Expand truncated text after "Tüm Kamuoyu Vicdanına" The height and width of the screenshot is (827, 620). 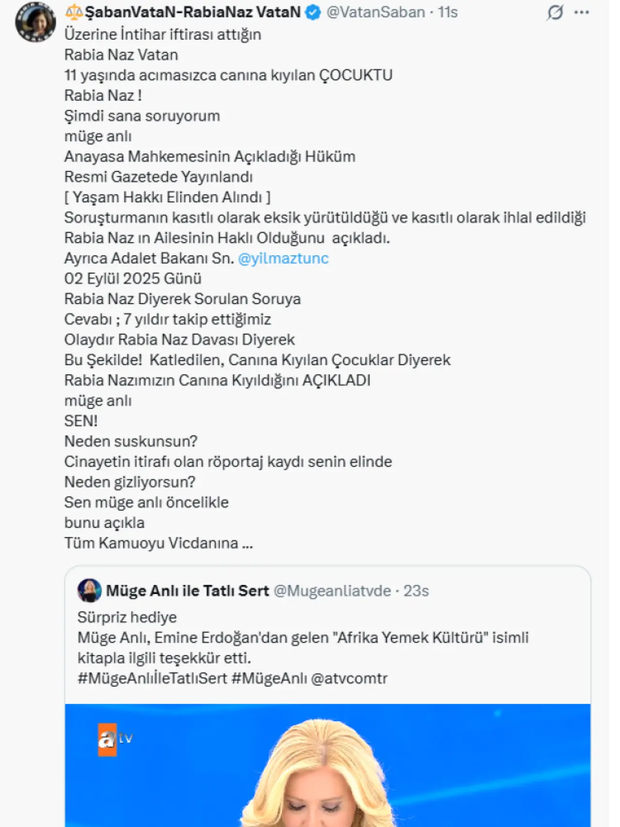pos(247,544)
